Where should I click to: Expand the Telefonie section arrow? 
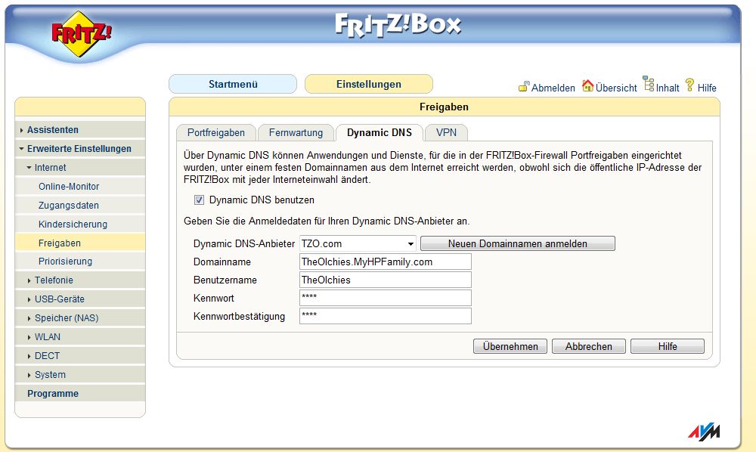[x=29, y=280]
